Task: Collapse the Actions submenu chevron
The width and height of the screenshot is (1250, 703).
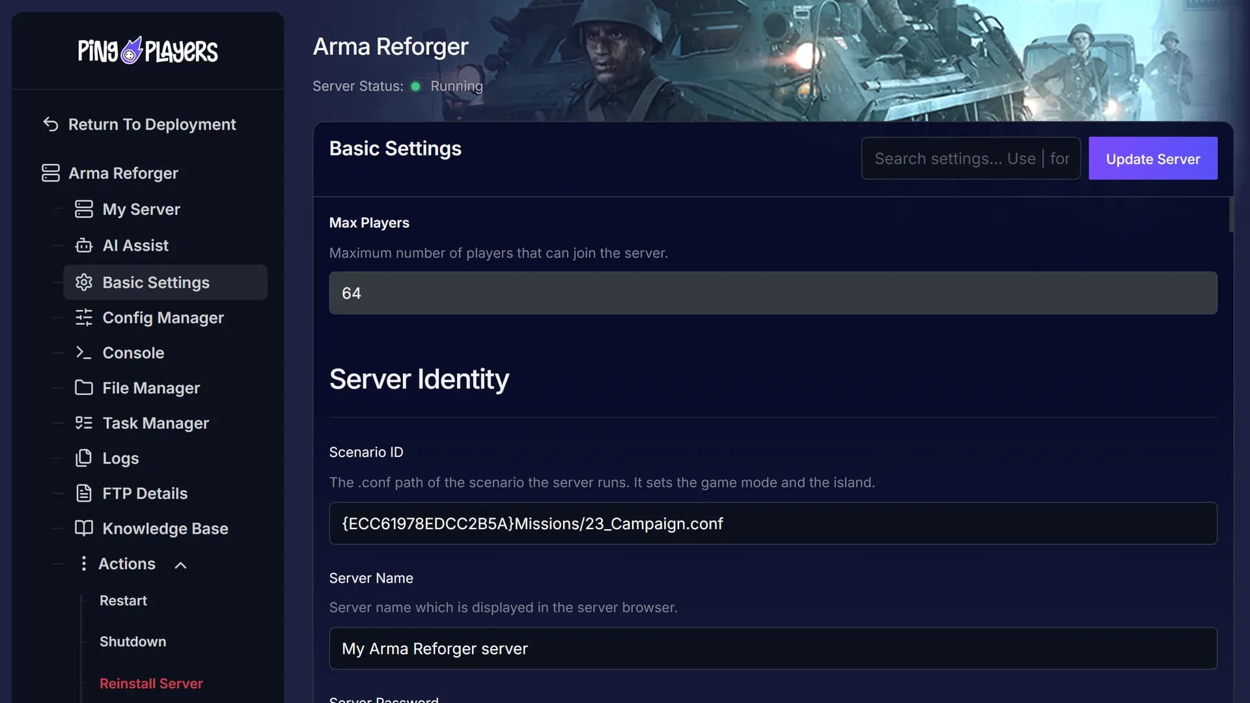Action: (x=181, y=565)
